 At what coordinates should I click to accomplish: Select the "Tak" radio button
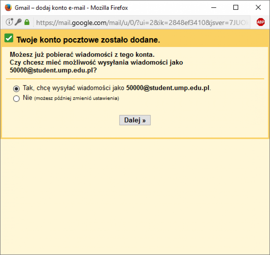tap(16, 89)
